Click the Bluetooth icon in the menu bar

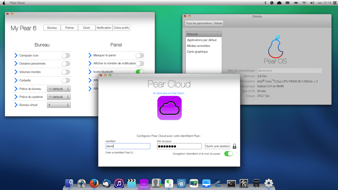click(265, 3)
